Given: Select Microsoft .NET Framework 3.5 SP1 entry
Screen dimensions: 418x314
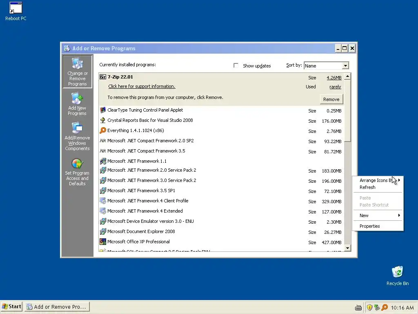Looking at the screenshot, I should pos(221,191).
